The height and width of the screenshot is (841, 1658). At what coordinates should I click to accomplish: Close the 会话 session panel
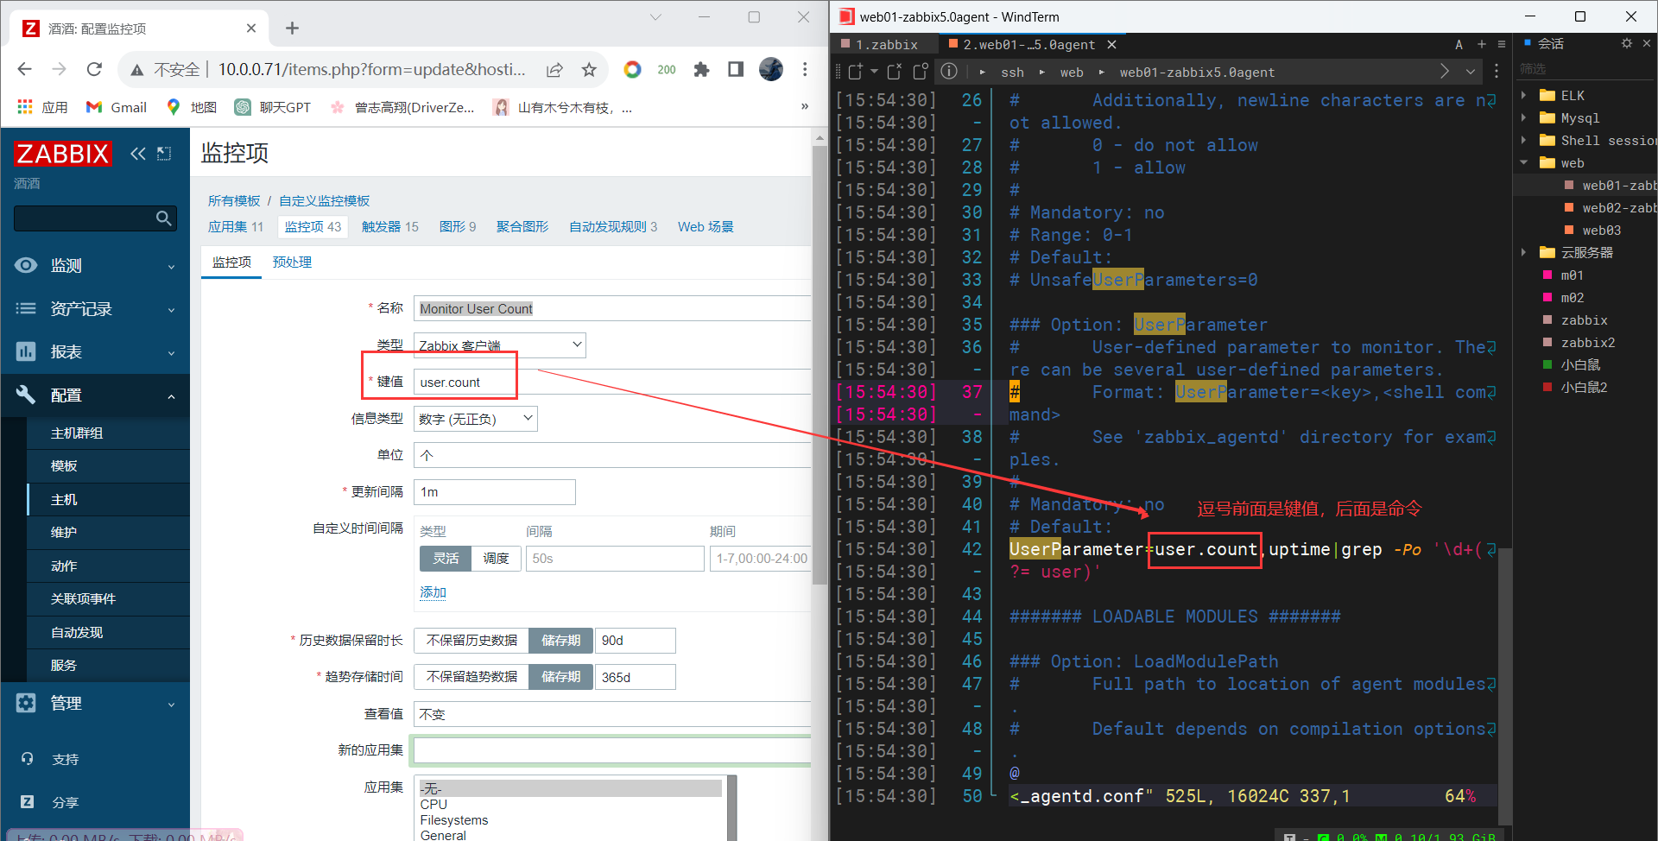(1647, 43)
